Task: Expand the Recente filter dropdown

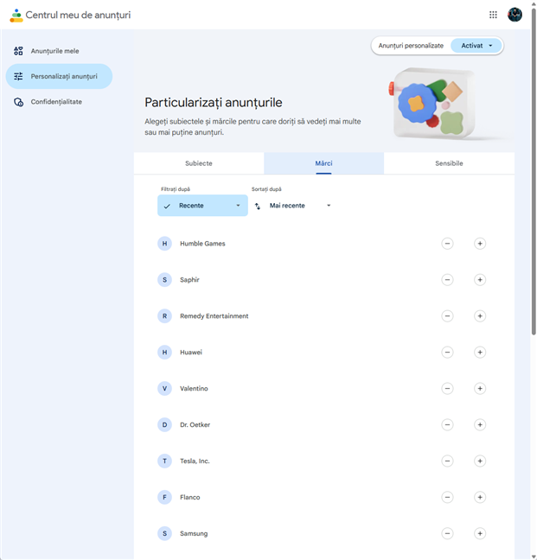Action: pos(202,206)
